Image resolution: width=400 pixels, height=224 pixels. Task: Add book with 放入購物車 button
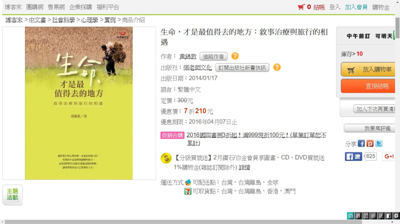pyautogui.click(x=368, y=69)
